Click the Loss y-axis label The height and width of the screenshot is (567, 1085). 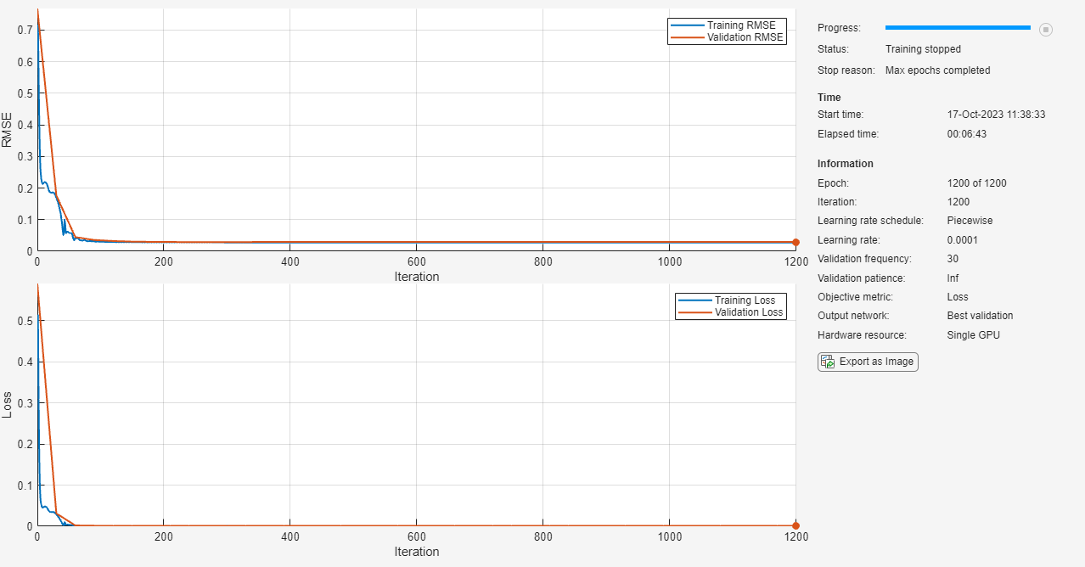(8, 405)
